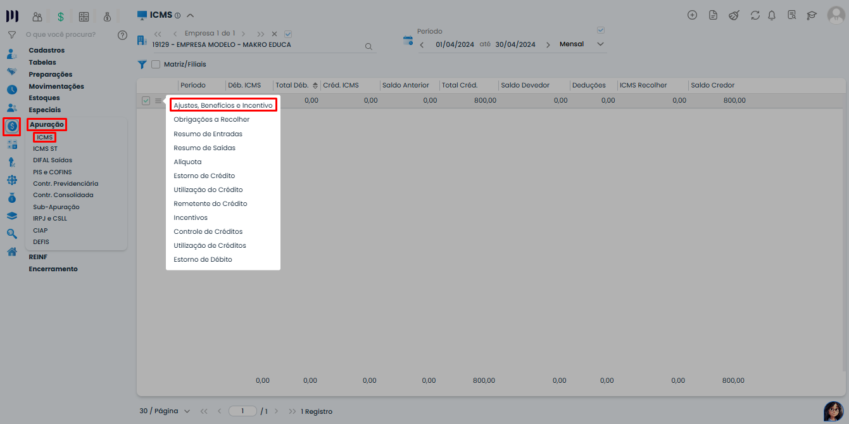Click the help question mark icon
Screen dimensions: 849x424
123,35
